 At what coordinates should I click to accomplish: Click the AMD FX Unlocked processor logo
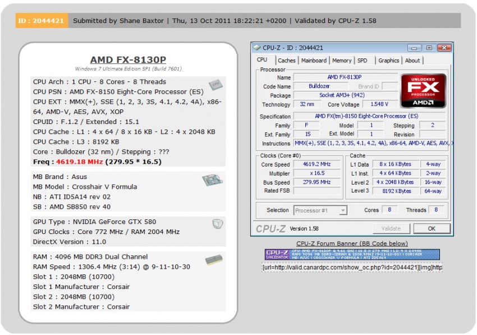tap(423, 91)
